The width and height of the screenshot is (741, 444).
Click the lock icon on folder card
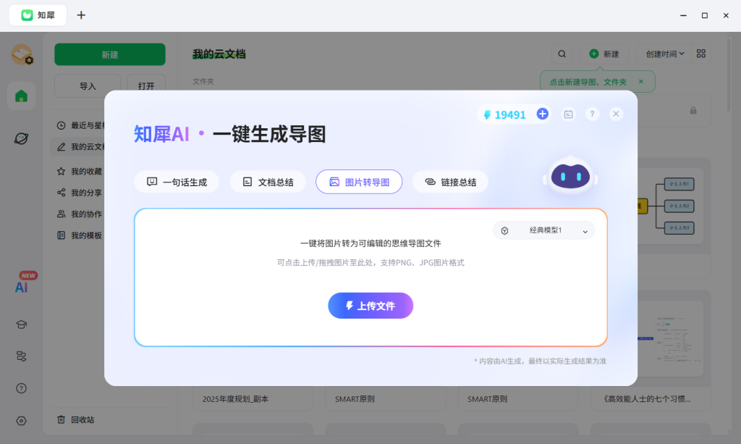(x=693, y=111)
